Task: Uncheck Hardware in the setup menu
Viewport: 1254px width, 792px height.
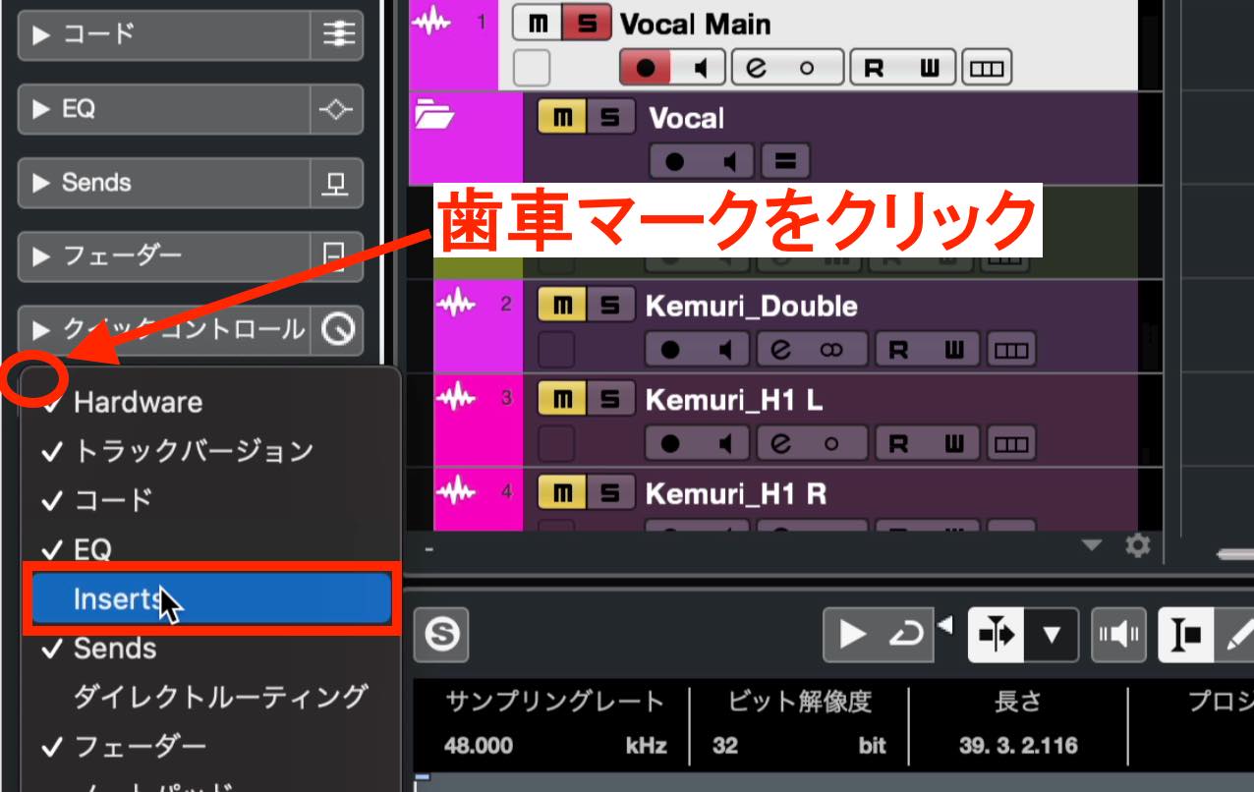Action: point(211,402)
